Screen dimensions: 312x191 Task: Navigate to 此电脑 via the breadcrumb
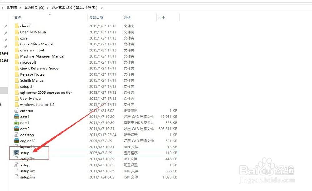[11, 7]
